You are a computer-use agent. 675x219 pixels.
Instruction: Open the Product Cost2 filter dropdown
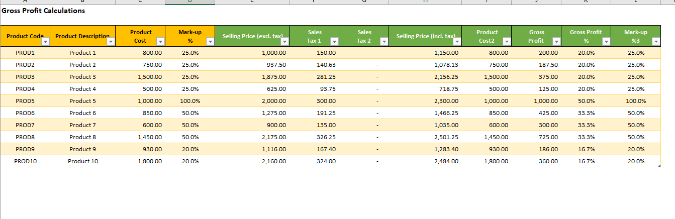click(506, 42)
